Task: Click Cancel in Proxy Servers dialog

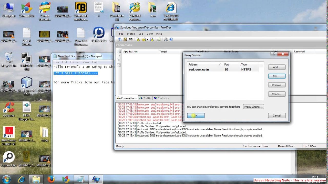Action: point(277,116)
